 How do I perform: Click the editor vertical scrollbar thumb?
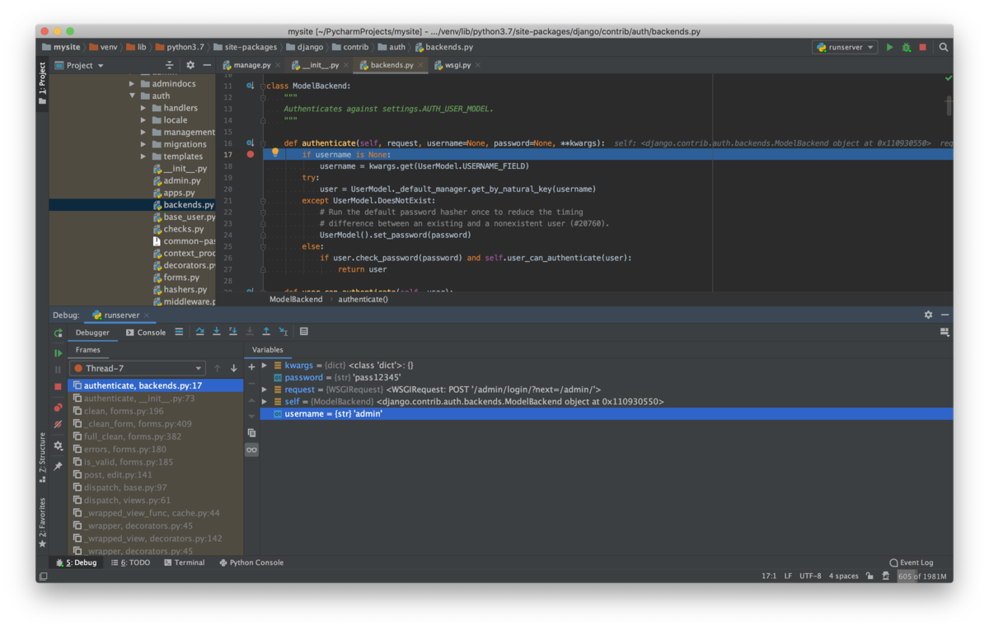click(949, 104)
